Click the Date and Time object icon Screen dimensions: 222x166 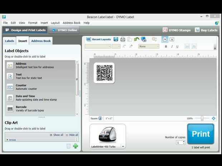pos(10,98)
